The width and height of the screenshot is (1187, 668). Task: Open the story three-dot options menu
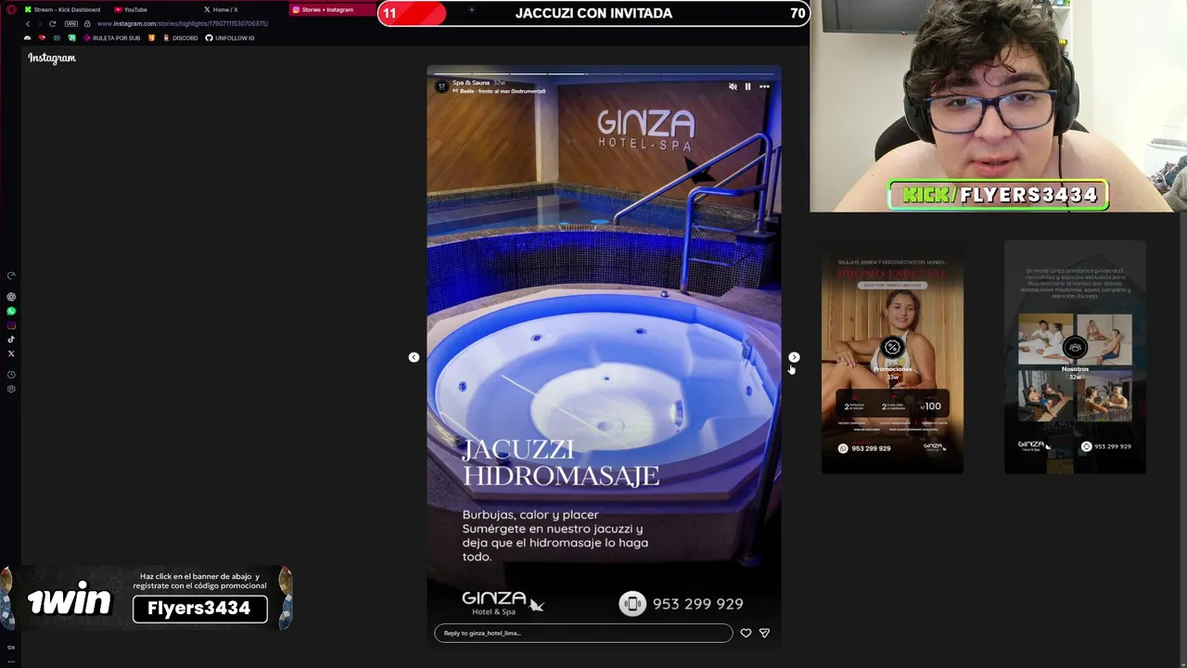[x=764, y=86]
